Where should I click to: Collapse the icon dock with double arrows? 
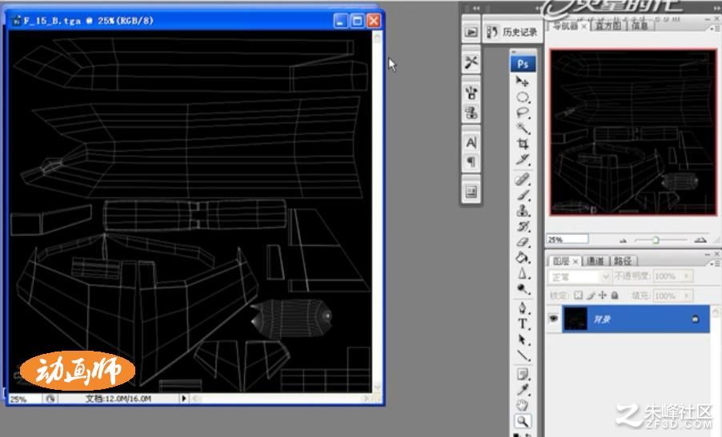pyautogui.click(x=475, y=8)
